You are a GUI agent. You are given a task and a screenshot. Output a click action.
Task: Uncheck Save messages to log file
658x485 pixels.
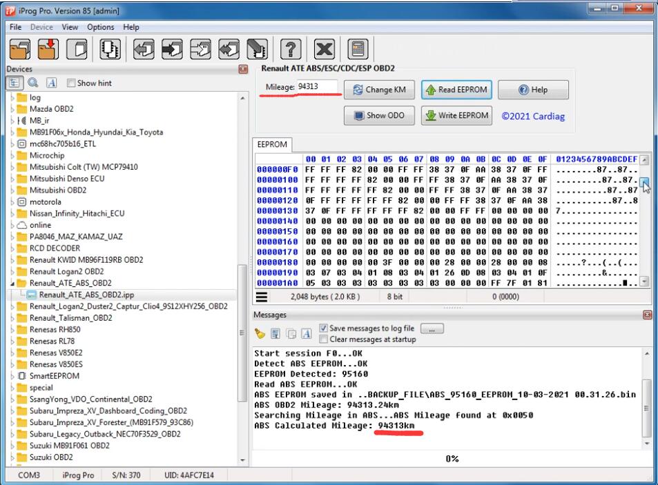point(323,328)
